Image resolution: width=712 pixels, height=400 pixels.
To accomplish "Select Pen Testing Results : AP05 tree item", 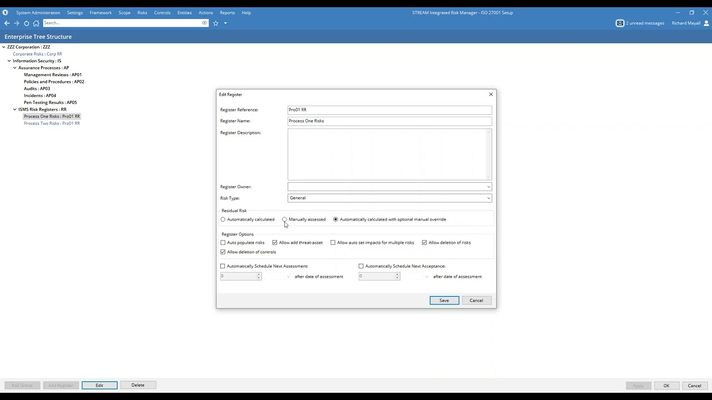I will [x=50, y=102].
